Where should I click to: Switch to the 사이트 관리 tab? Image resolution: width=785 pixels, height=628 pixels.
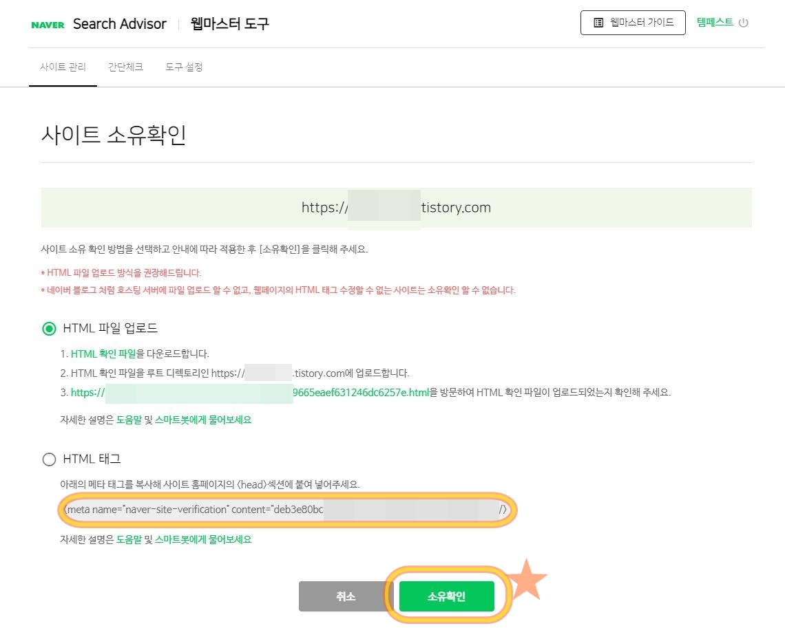[x=63, y=67]
